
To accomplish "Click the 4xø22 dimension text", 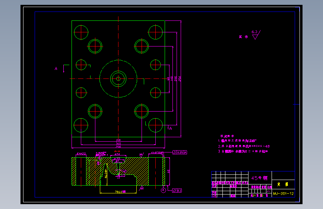I will click(x=81, y=154).
